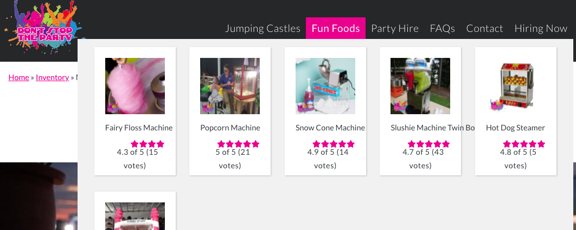The height and width of the screenshot is (230, 576).
Task: Select the Snow Cone Machine image
Action: point(325,86)
